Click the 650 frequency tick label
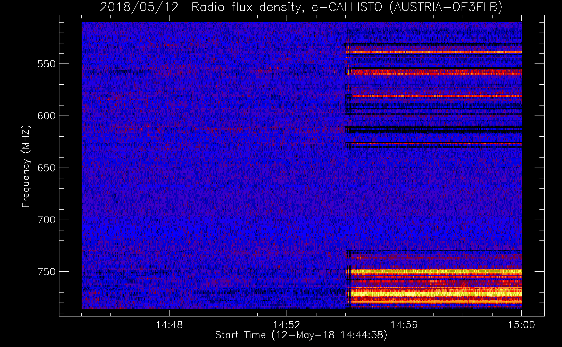 [46, 168]
